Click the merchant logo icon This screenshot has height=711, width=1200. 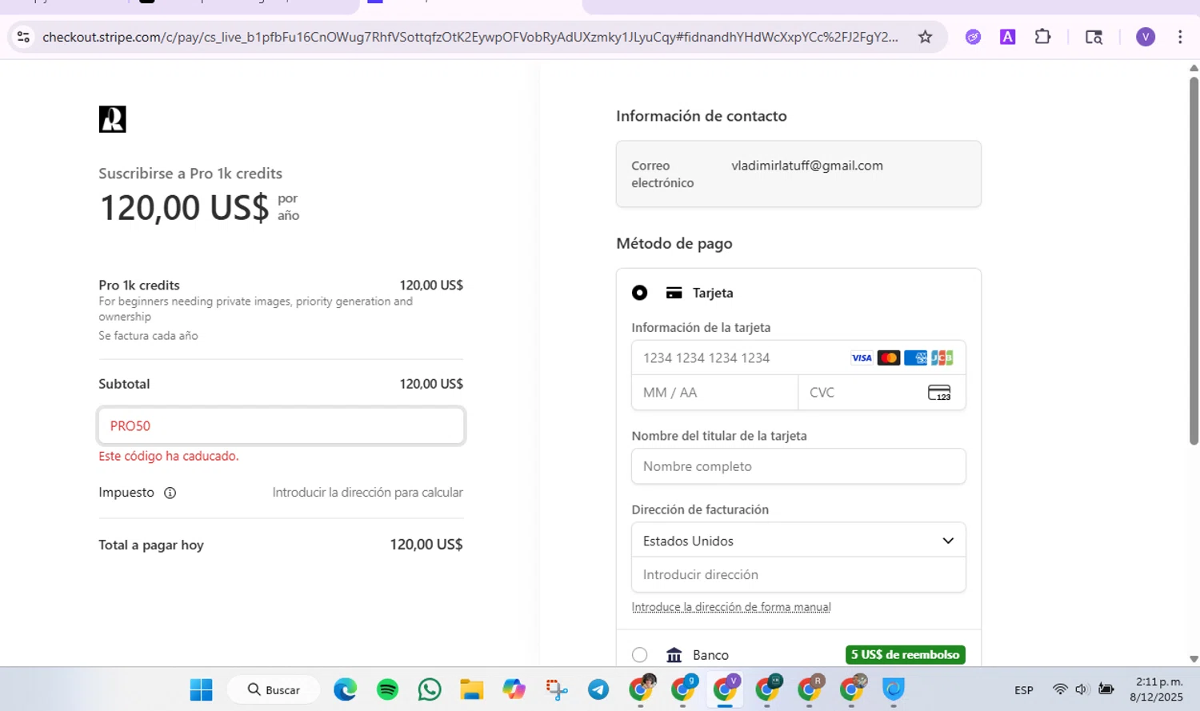(112, 119)
